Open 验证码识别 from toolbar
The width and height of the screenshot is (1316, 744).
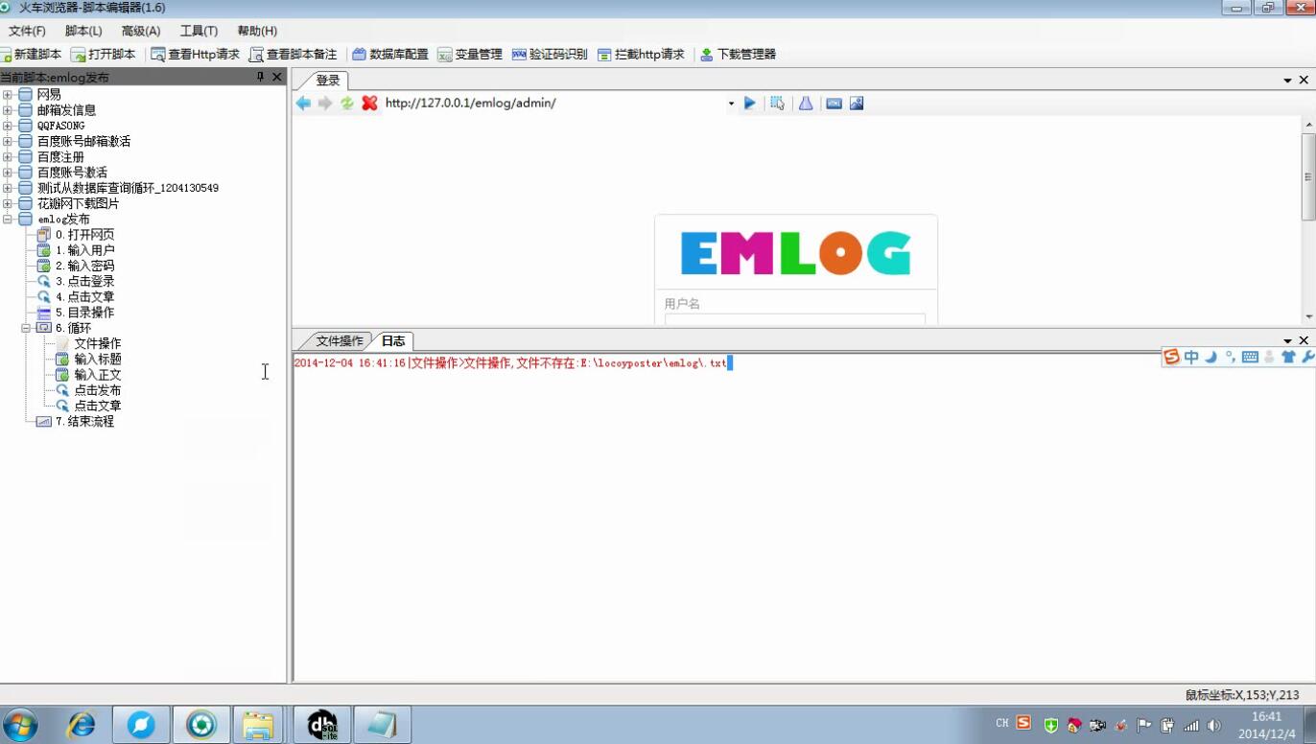tap(550, 55)
